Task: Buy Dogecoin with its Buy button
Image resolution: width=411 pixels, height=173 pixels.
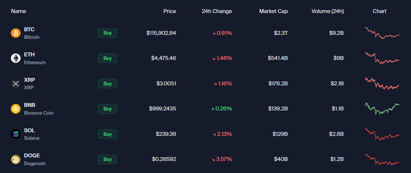Action: pyautogui.click(x=107, y=159)
